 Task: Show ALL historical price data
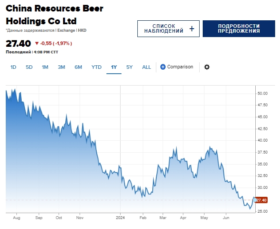click(x=147, y=67)
